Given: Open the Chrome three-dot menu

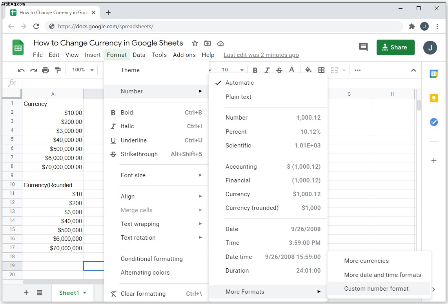Looking at the screenshot, I should [437, 26].
